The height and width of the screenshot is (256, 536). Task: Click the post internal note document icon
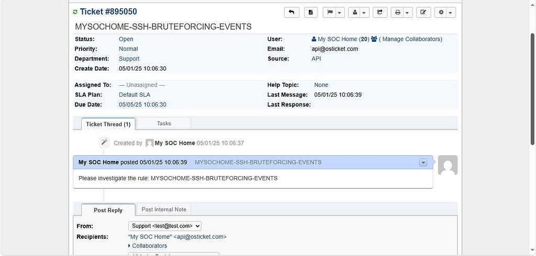click(x=311, y=13)
